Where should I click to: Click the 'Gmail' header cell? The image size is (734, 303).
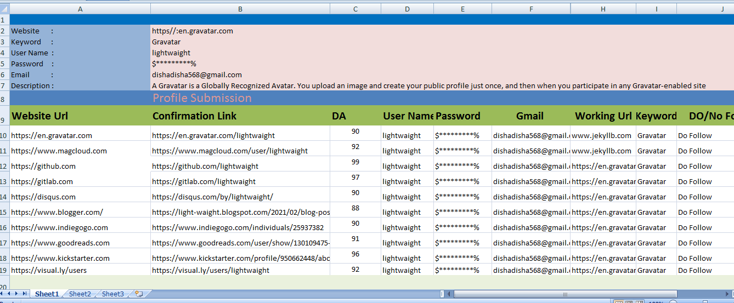click(x=531, y=116)
